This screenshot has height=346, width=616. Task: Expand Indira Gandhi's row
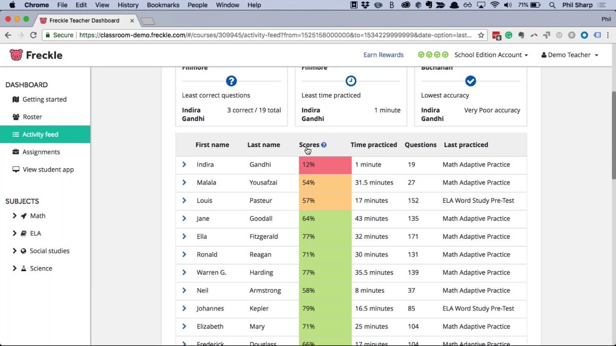tap(184, 165)
